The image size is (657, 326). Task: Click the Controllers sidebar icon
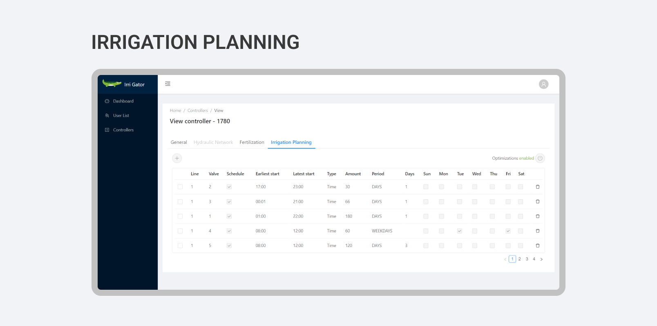coord(107,130)
